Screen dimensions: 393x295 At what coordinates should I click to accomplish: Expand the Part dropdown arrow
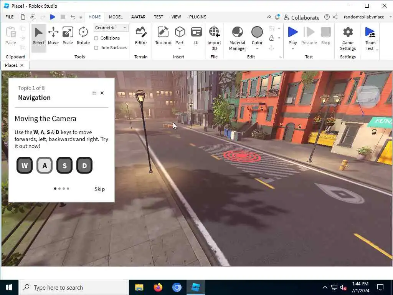coord(180,49)
